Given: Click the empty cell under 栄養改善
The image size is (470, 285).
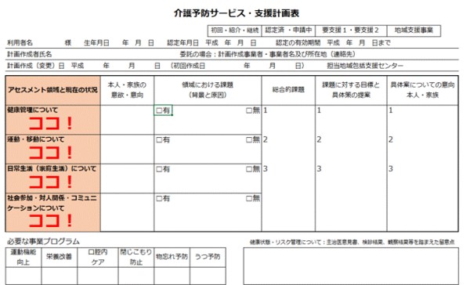Looking at the screenshot, I should (x=60, y=276).
